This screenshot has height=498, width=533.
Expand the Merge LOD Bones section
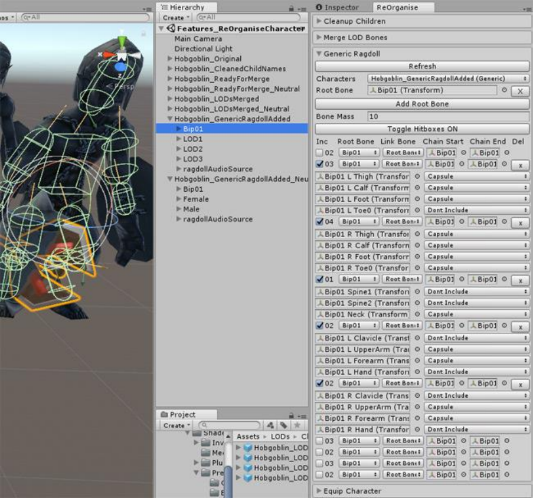319,37
